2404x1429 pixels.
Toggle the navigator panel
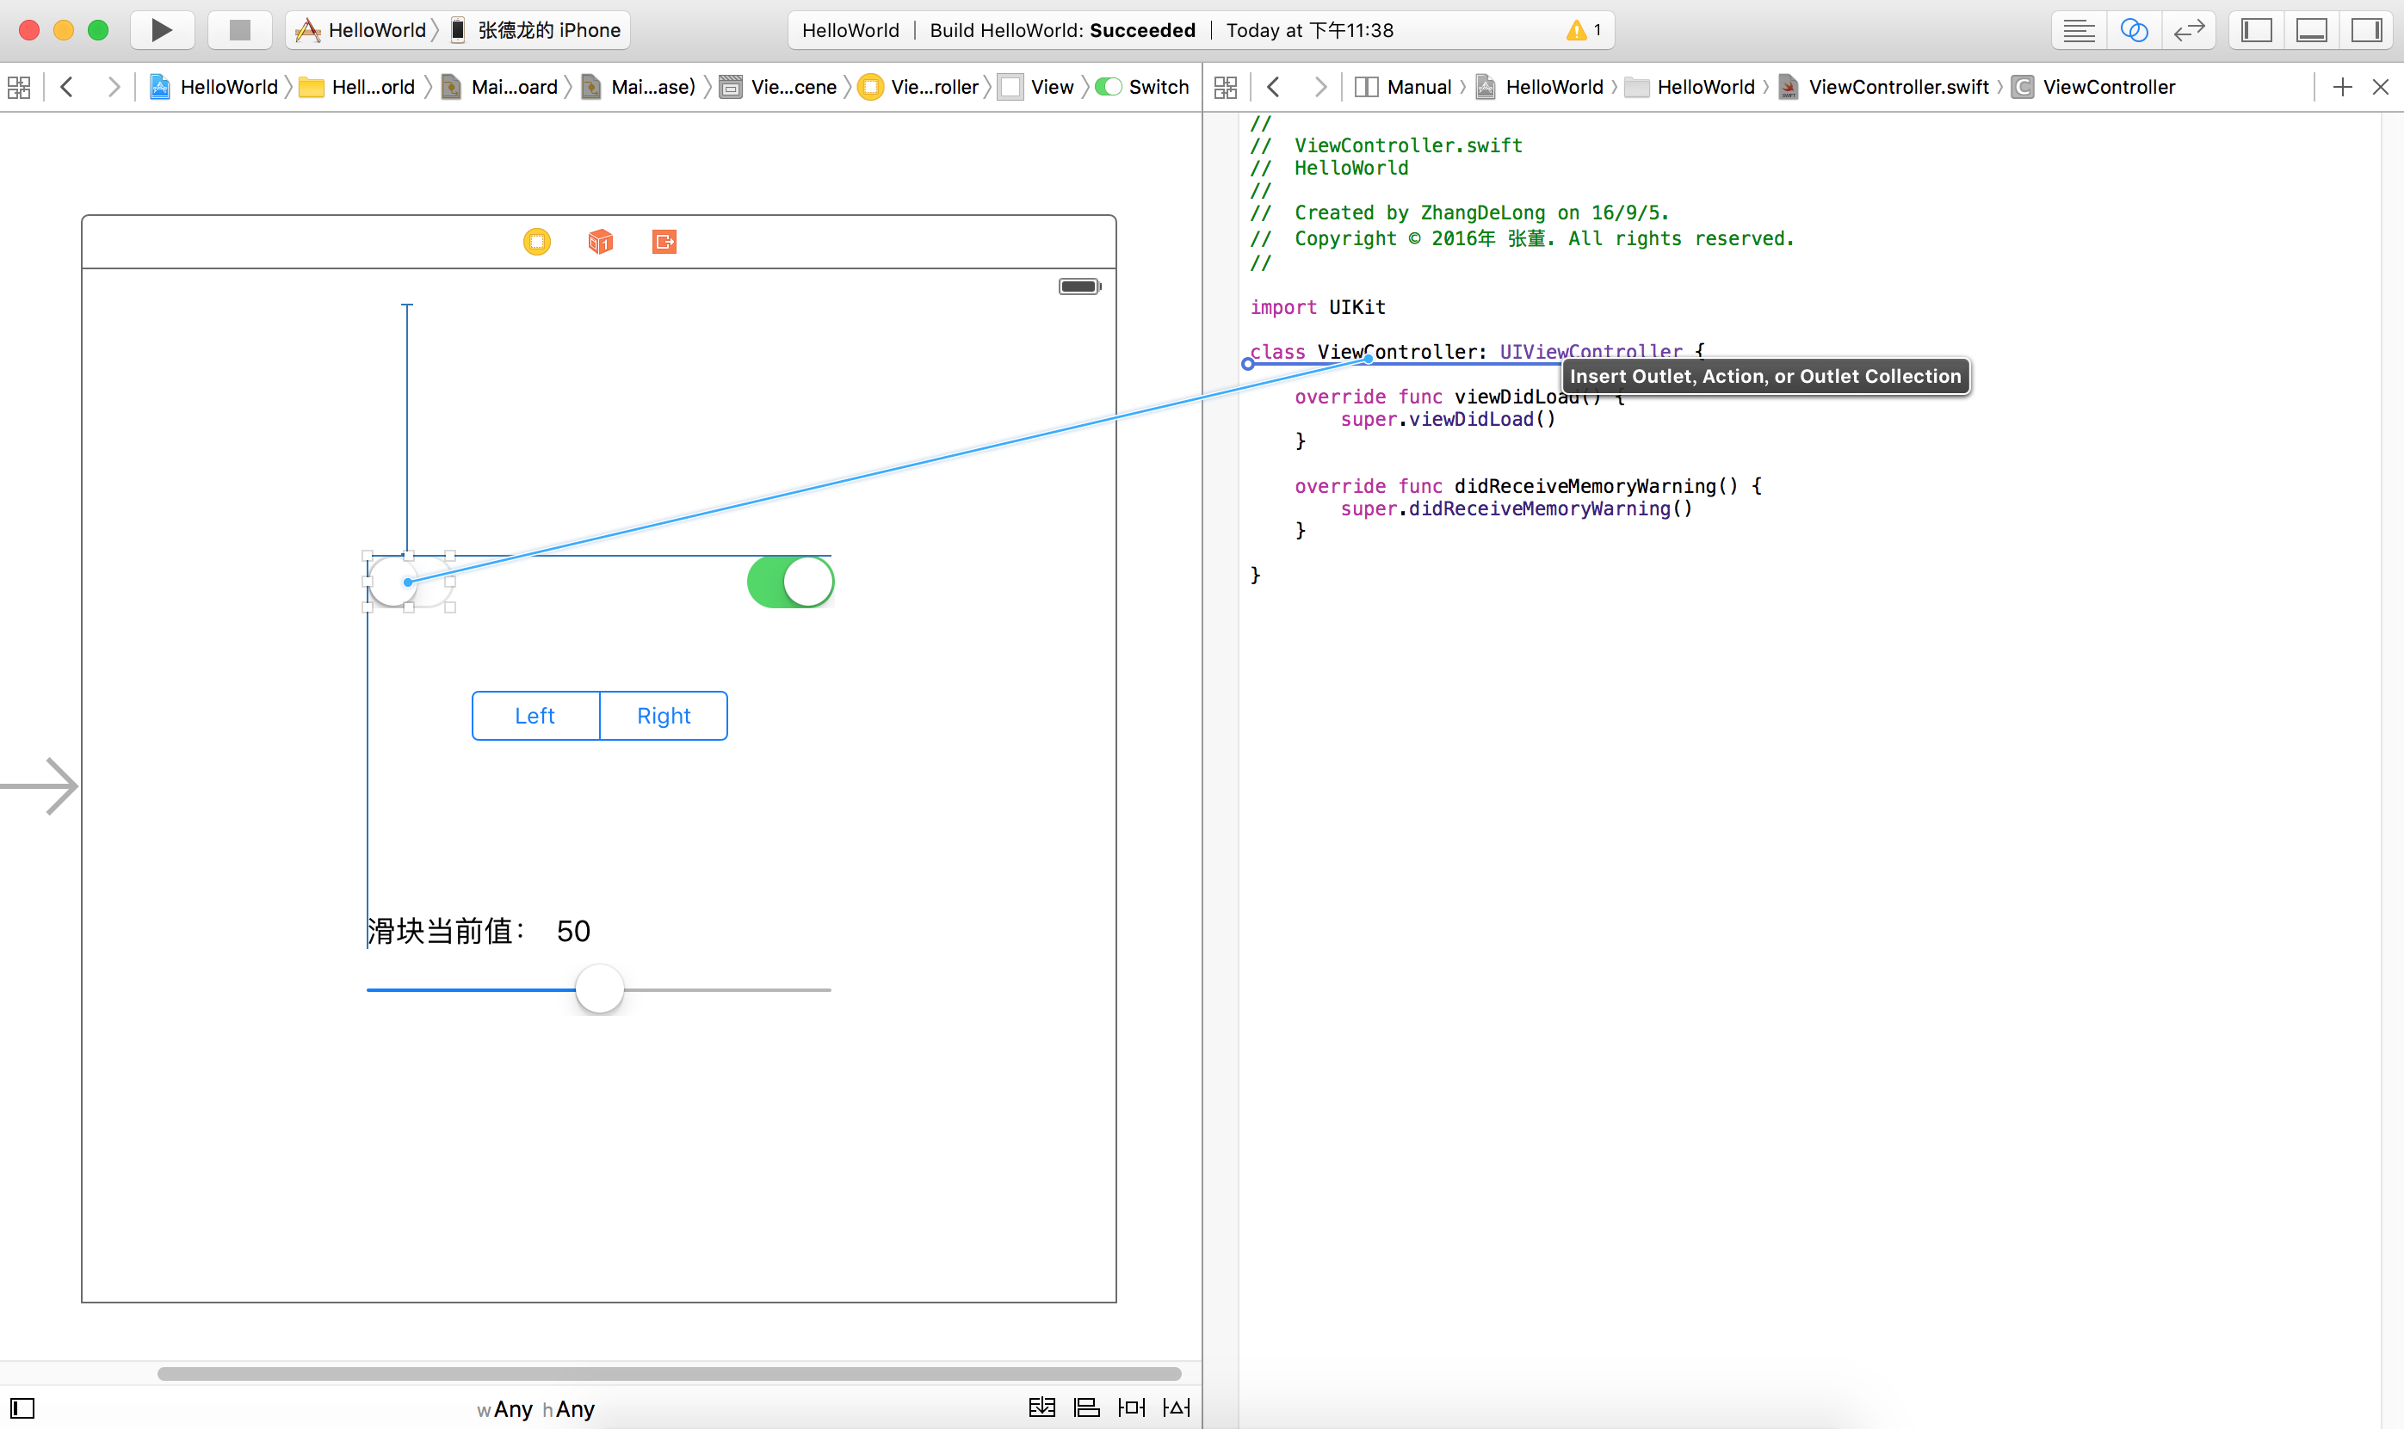point(2256,30)
